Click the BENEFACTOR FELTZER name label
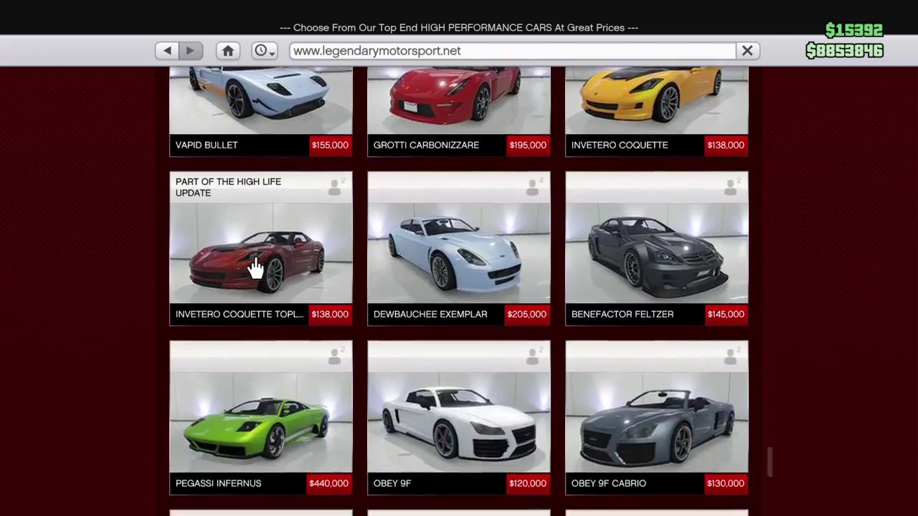Screen dimensions: 918x516 pos(623,314)
